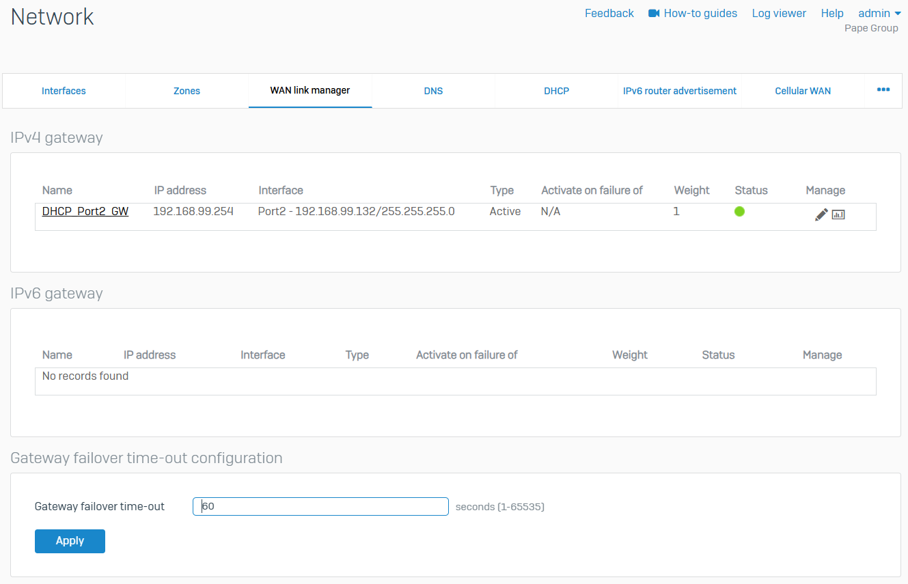Image resolution: width=908 pixels, height=584 pixels.
Task: Click the Feedback link
Action: point(609,14)
